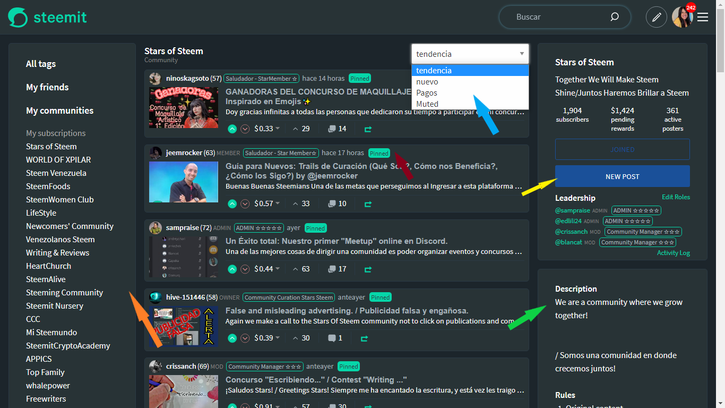The image size is (725, 408).
Task: Downvote the jeemrocker post
Action: [245, 203]
